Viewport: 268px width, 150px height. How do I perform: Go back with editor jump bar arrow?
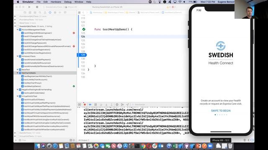[x=83, y=12]
